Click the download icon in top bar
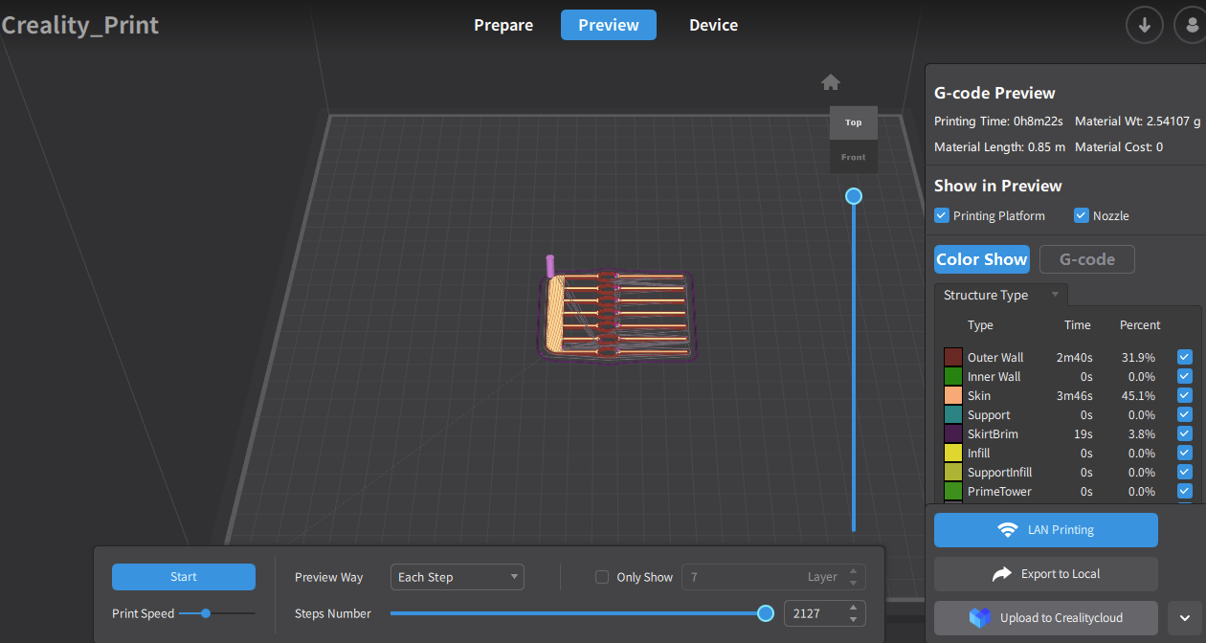Viewport: 1206px width, 643px height. tap(1144, 25)
